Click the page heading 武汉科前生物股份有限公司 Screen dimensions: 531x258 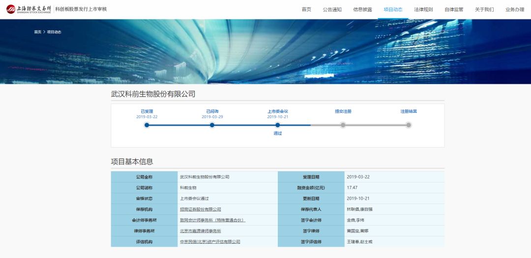153,94
